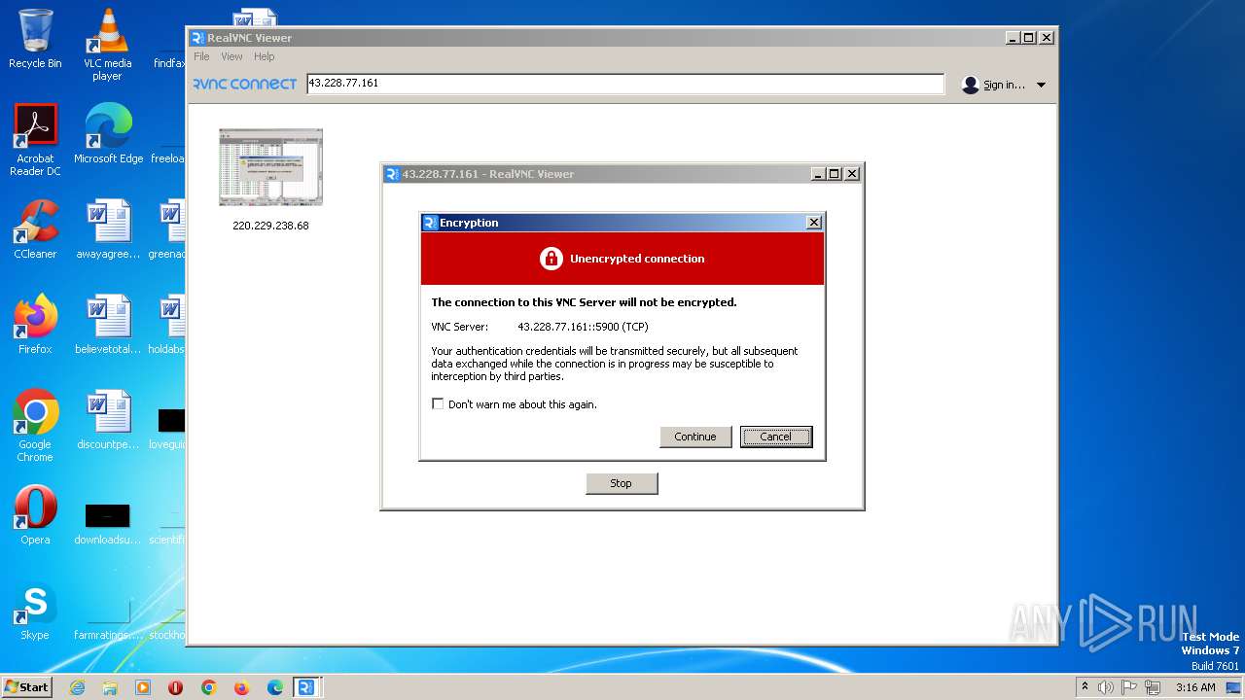Open Google Chrome desktop shortcut
Viewport: 1245px width, 700px height.
[35, 426]
